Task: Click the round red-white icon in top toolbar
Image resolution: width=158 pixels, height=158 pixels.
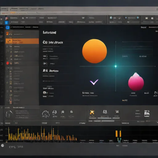Action: tap(7, 19)
